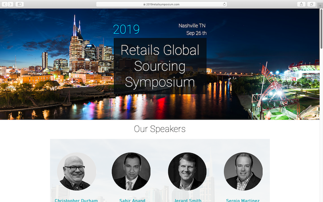323x202 pixels.
Task: Go back with Safari's back arrow
Action: [4, 4]
